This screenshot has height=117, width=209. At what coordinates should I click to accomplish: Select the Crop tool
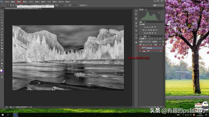click(2, 23)
